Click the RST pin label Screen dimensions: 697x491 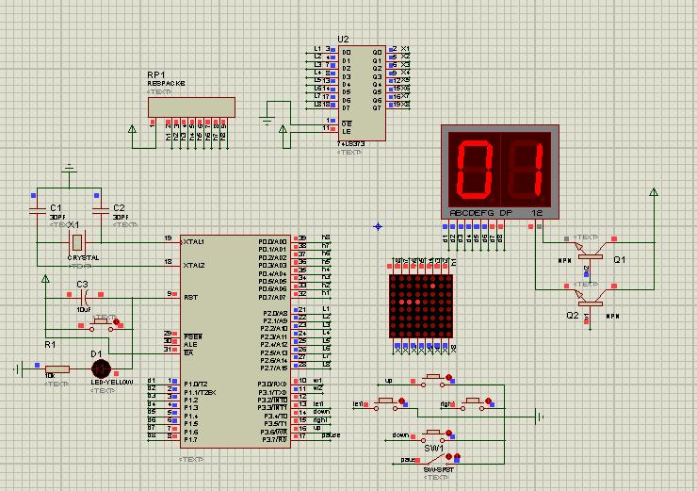(x=190, y=297)
